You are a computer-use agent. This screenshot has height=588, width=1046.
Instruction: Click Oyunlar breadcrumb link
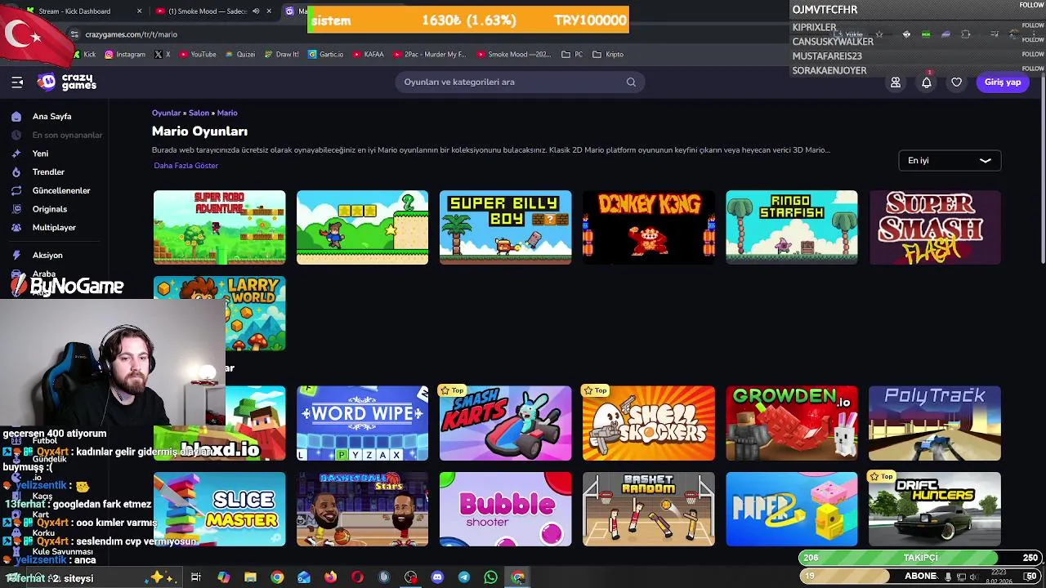166,113
